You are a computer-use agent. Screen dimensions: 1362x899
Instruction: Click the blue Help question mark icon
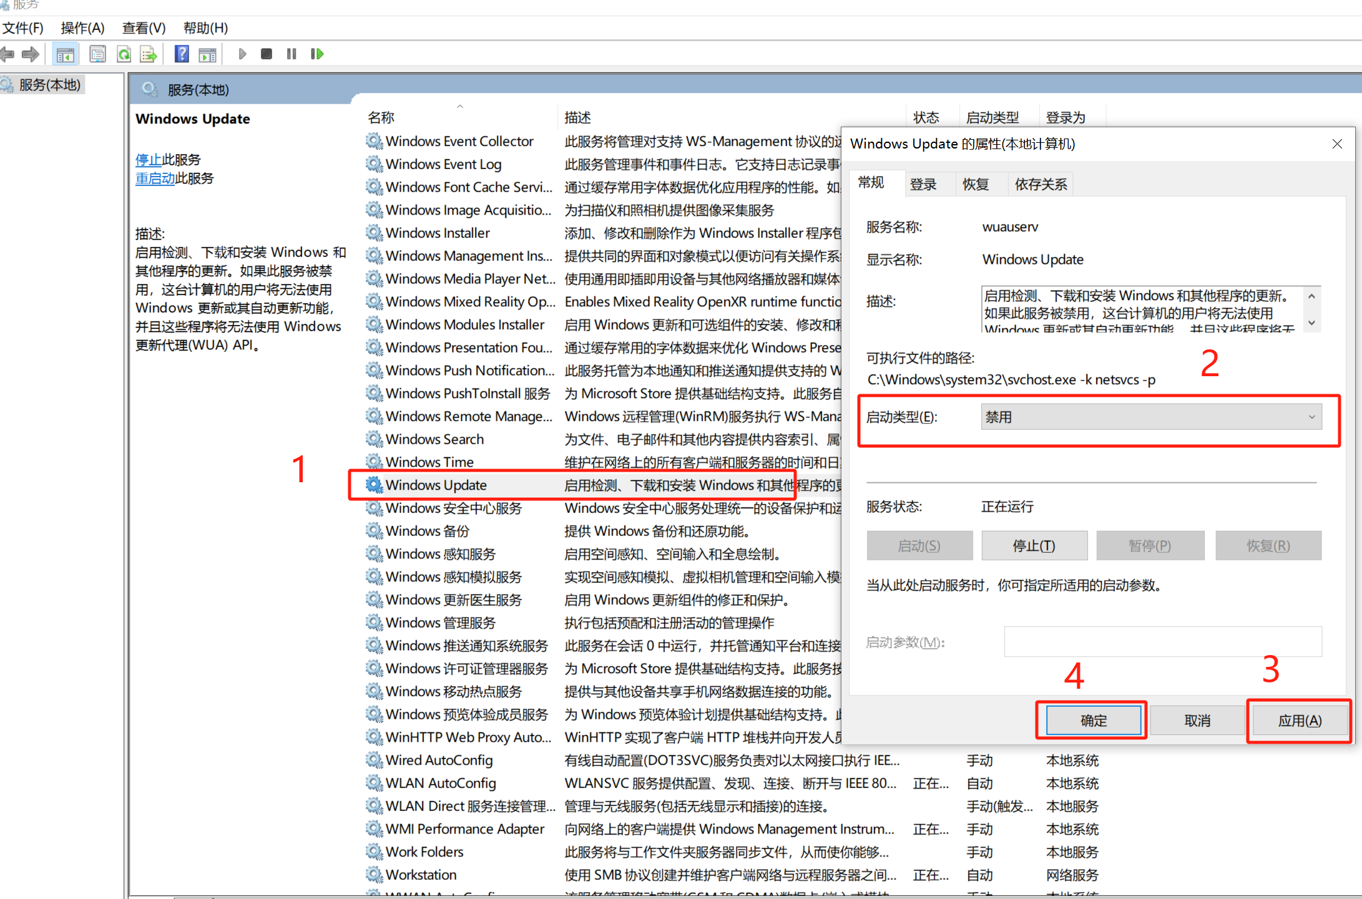(x=181, y=54)
